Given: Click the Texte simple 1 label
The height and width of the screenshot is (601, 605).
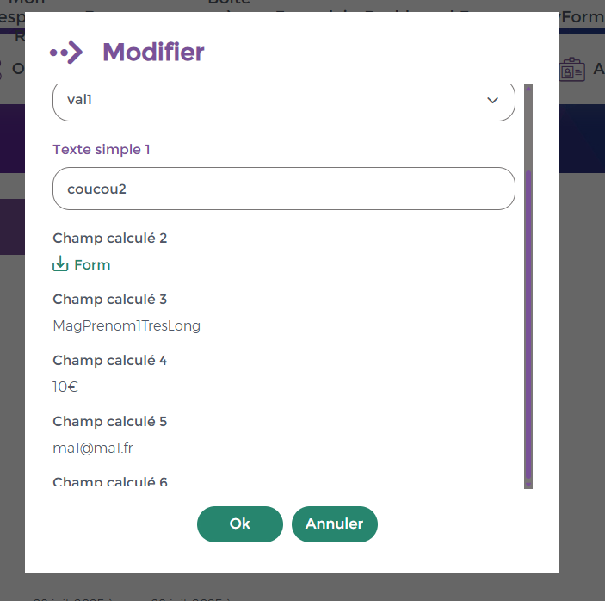Looking at the screenshot, I should coord(102,149).
